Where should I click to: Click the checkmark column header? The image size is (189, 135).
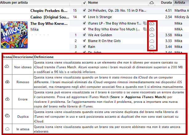click(x=84, y=3)
